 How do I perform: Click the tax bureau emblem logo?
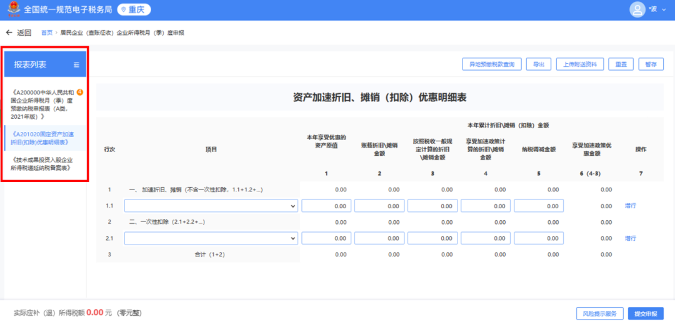tap(14, 9)
